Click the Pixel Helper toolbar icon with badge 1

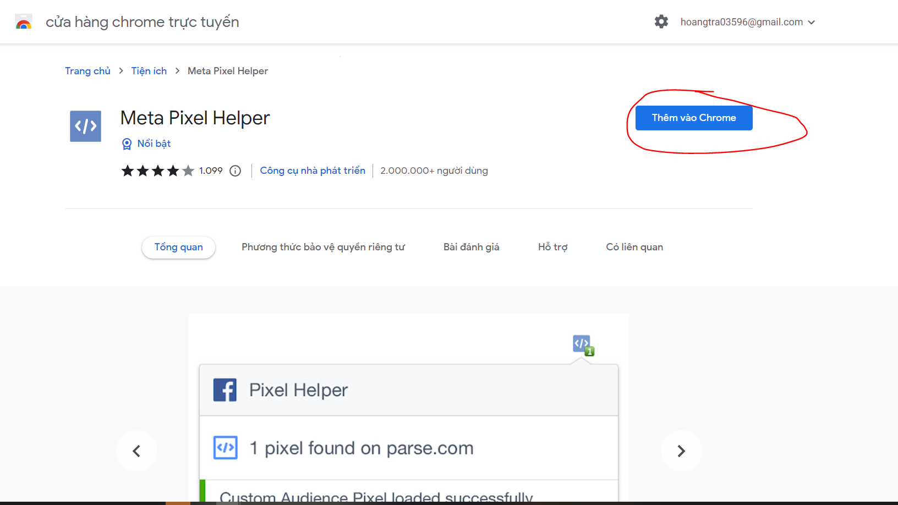[583, 345]
